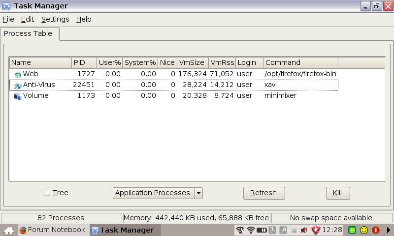Open the Application Processes filter dropdown

tap(158, 193)
